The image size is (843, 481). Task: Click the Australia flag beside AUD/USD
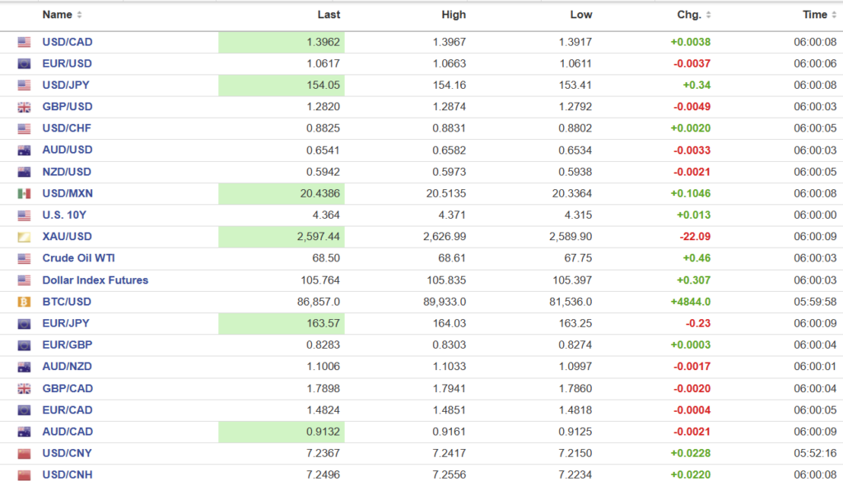click(x=24, y=150)
